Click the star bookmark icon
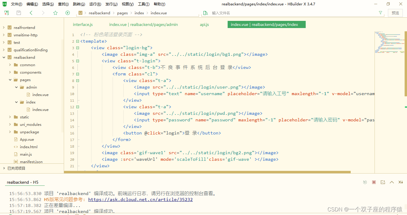Screen dimensions: 407x215 55,13
